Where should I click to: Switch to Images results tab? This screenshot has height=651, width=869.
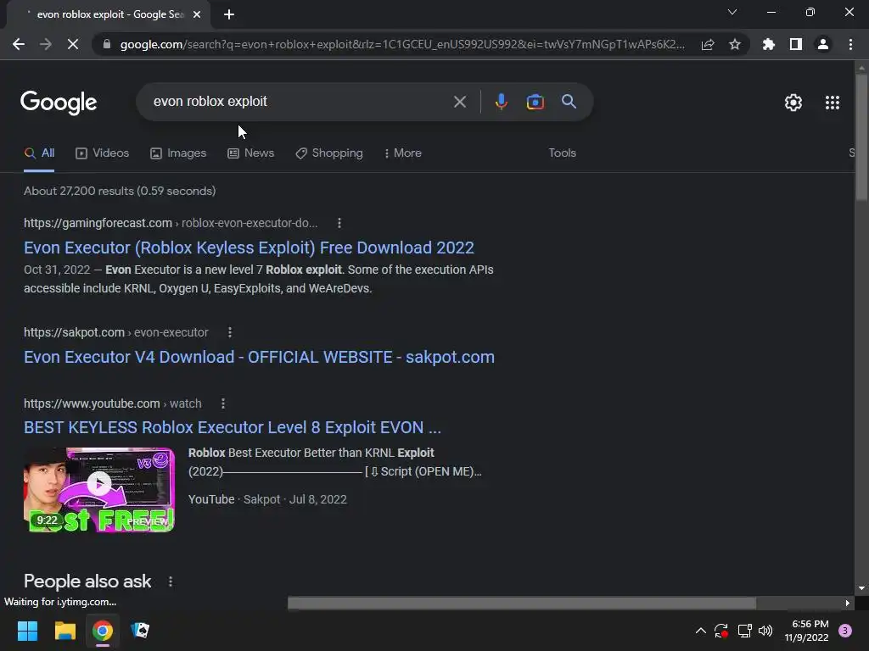pyautogui.click(x=178, y=153)
